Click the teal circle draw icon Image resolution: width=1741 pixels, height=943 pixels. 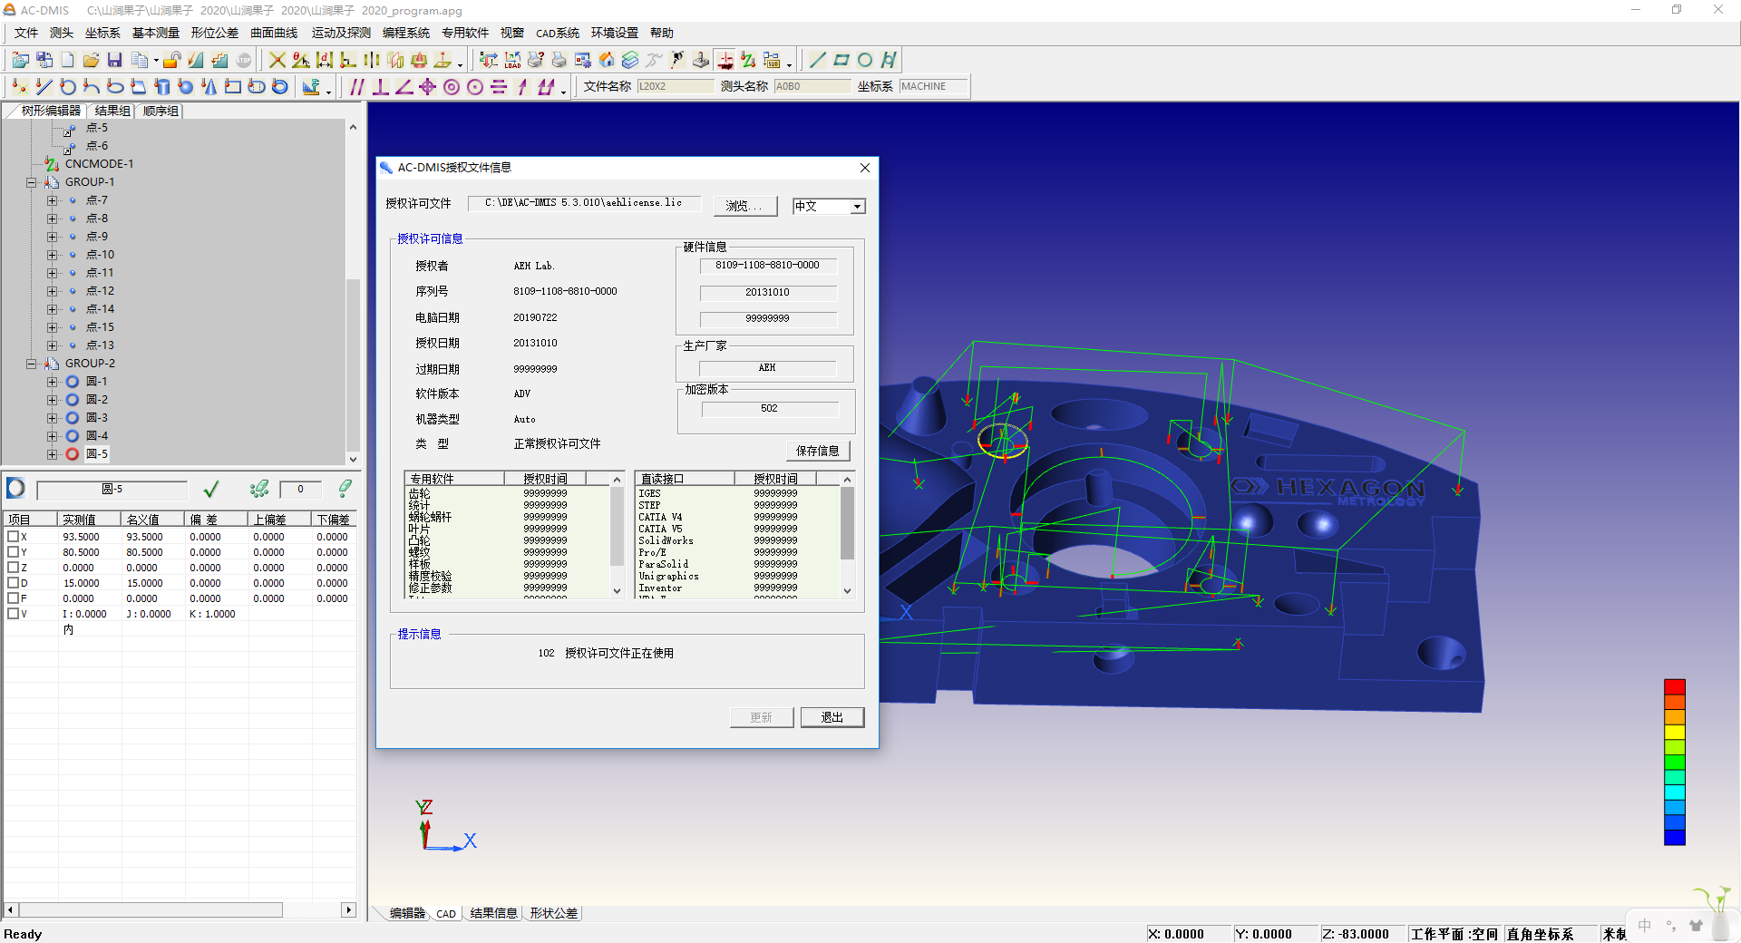pos(865,60)
